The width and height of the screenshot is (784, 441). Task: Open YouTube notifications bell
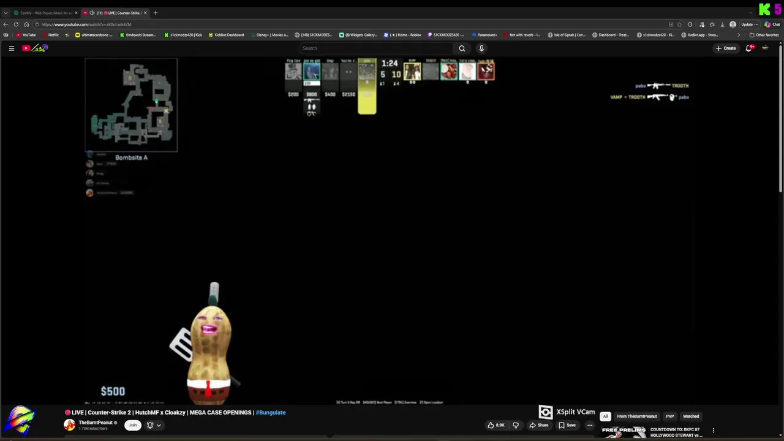(x=748, y=48)
